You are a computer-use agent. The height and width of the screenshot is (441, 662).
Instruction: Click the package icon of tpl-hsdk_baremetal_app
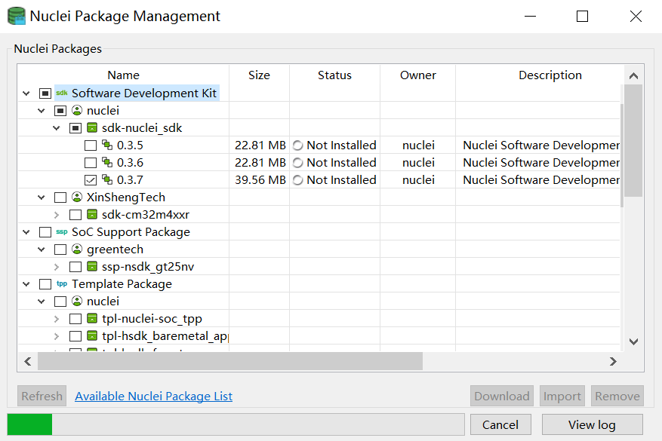click(92, 335)
